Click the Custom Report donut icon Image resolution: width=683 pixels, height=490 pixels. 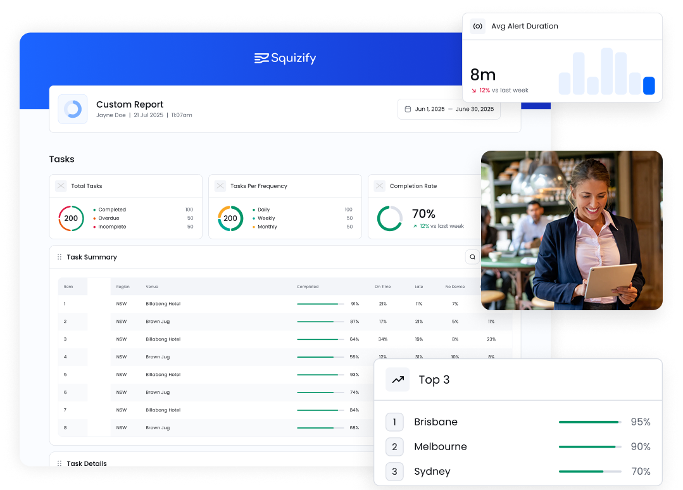(73, 110)
